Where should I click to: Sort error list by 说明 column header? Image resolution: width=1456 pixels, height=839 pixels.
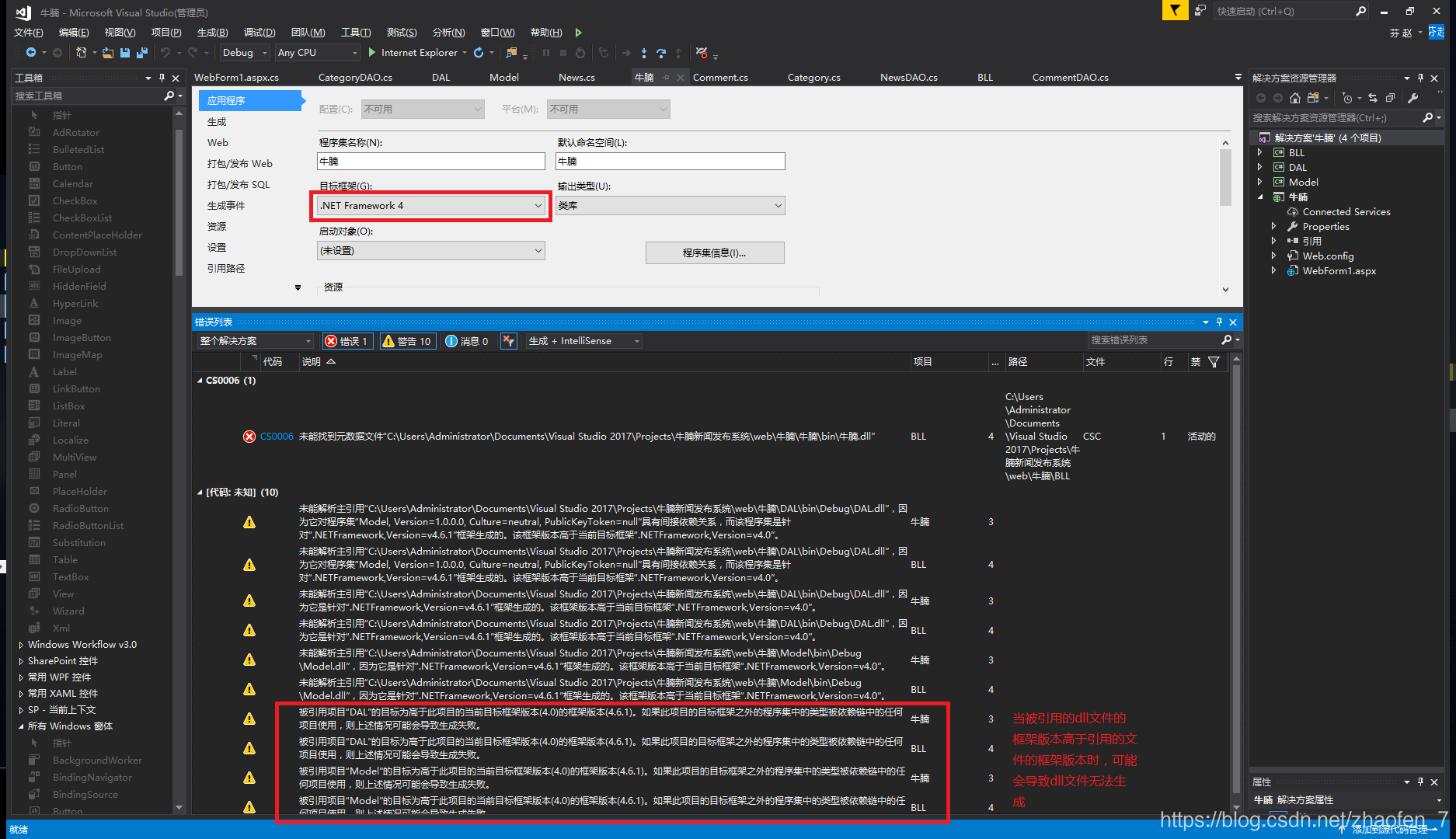point(312,362)
